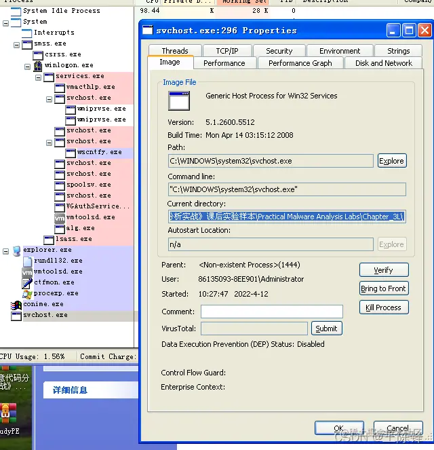Open the Strings tab

tap(399, 51)
